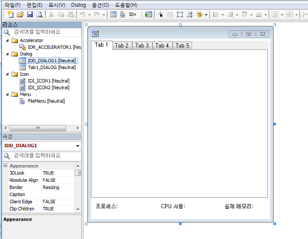Collapse the Icon folder node
Viewport: 308px width, 239px height.
point(7,75)
